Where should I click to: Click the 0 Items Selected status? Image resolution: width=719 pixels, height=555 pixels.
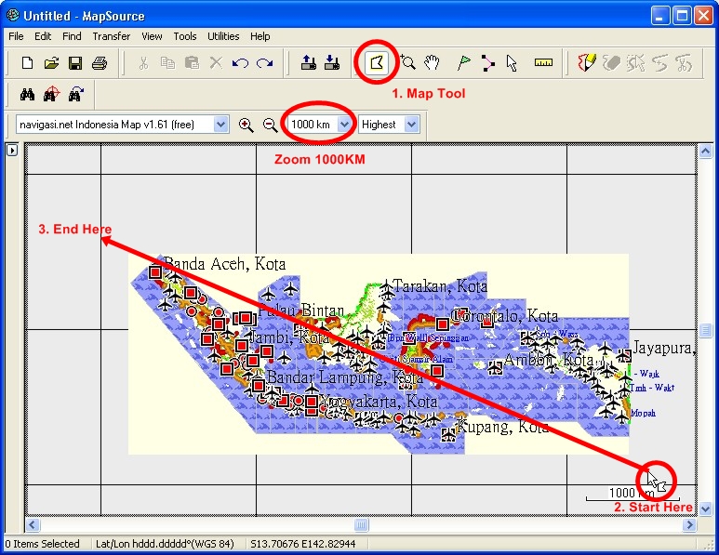(42, 544)
